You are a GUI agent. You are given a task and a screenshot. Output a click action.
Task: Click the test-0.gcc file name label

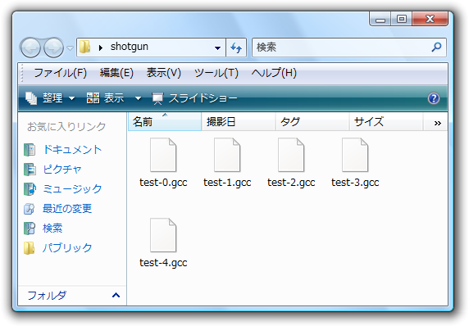[163, 183]
